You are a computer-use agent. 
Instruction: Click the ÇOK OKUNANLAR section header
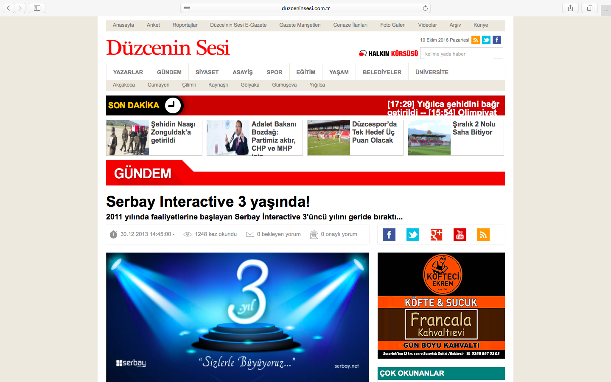pos(441,374)
